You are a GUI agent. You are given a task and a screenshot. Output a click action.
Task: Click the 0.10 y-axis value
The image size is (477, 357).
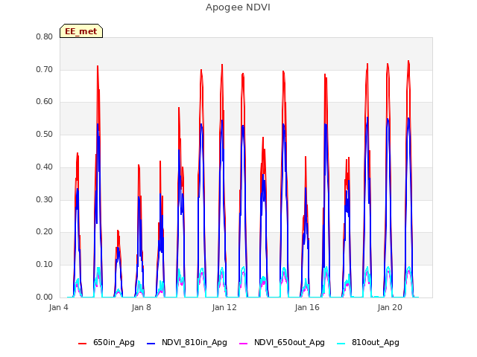coord(45,265)
